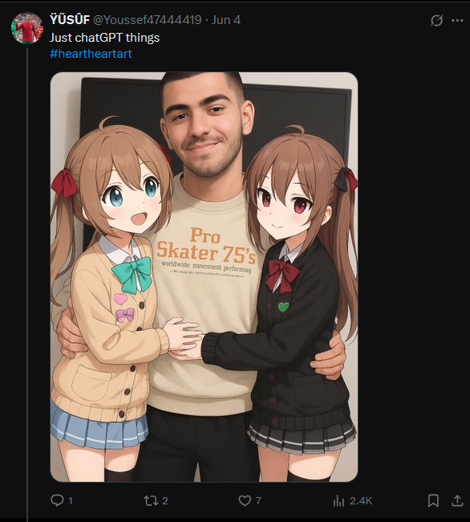This screenshot has width=470, height=522.
Task: Click the thread connector line below the avatar
Action: [27, 283]
